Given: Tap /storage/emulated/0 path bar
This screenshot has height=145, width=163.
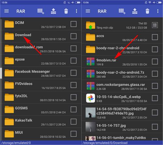Looking at the screenshot, I should click(x=41, y=143).
